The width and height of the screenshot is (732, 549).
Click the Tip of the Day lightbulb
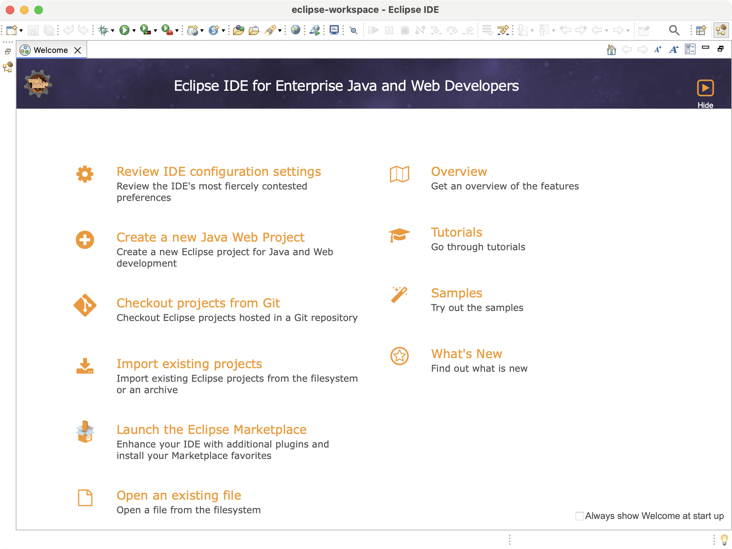click(724, 539)
